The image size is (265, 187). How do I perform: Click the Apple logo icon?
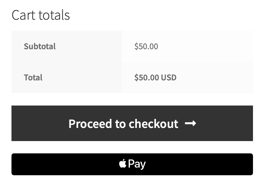(123, 164)
